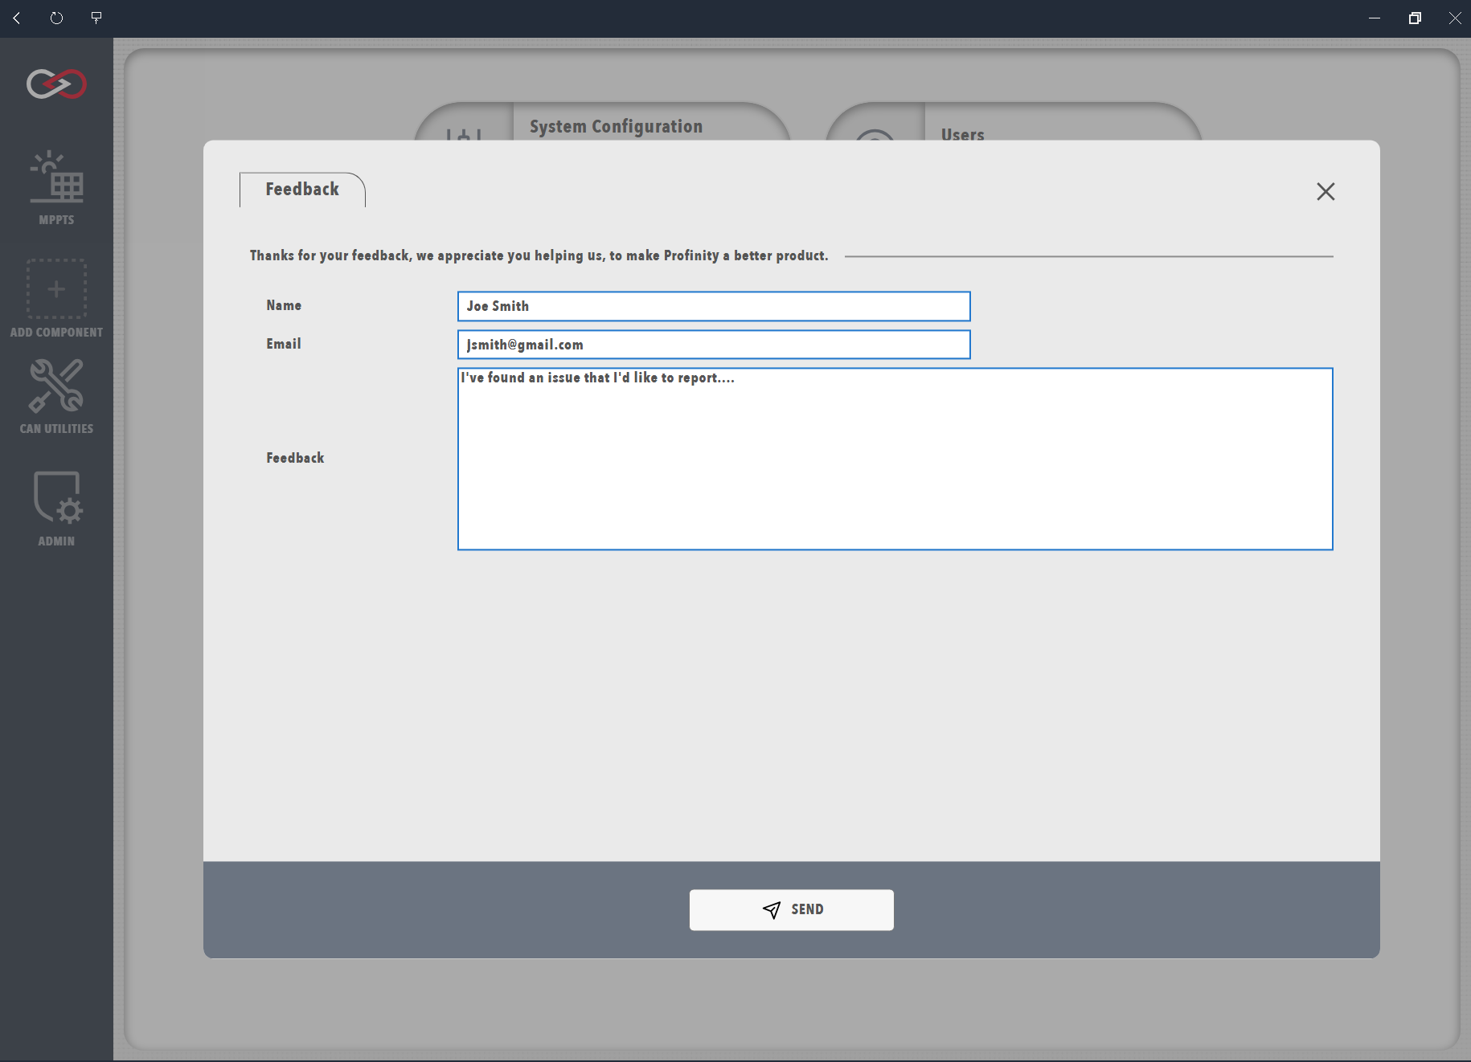Viewport: 1471px width, 1062px height.
Task: Click the Feedback text area
Action: tap(895, 459)
